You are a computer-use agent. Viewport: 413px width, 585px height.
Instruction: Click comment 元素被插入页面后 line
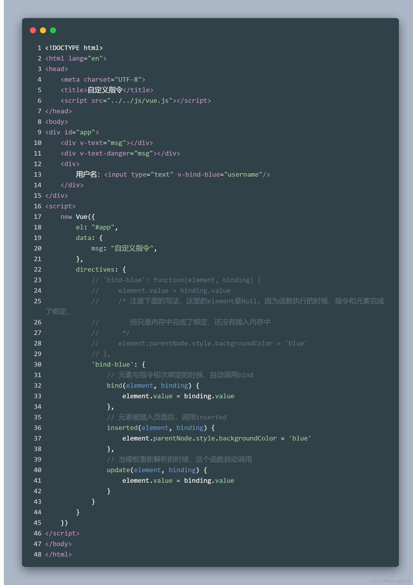(x=166, y=417)
